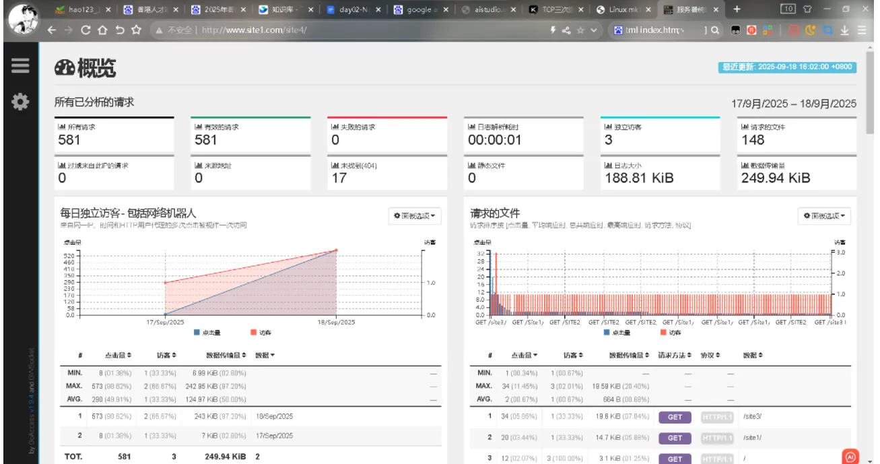The image size is (880, 464).
Task: Open the screenshot crop tool icon
Action: tap(827, 30)
